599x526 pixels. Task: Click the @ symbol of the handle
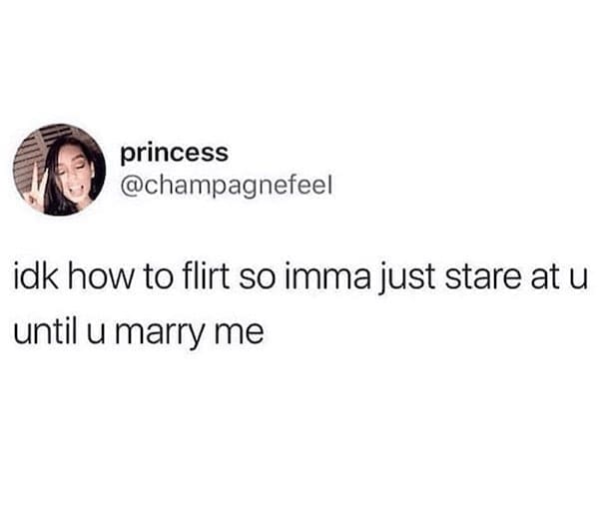pos(132,187)
